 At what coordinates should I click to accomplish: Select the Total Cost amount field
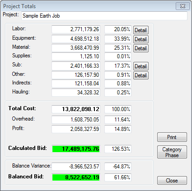pos(76,109)
